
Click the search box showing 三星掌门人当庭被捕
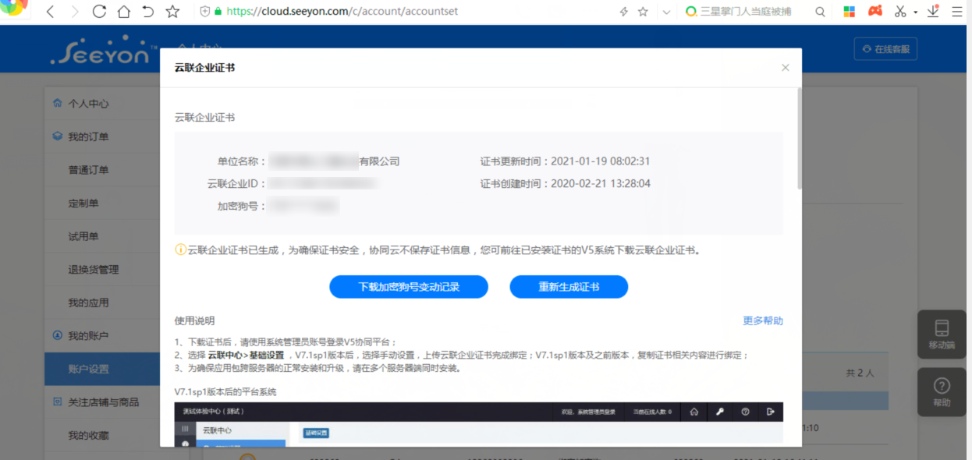[x=745, y=12]
